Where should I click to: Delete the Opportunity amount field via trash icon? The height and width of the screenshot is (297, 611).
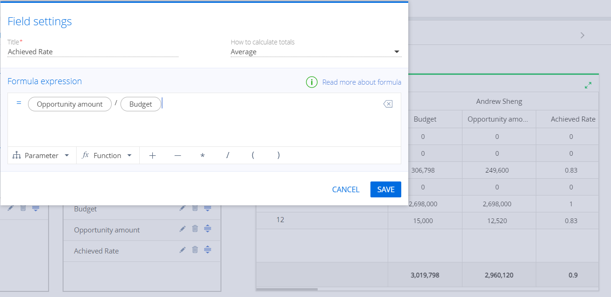click(195, 229)
